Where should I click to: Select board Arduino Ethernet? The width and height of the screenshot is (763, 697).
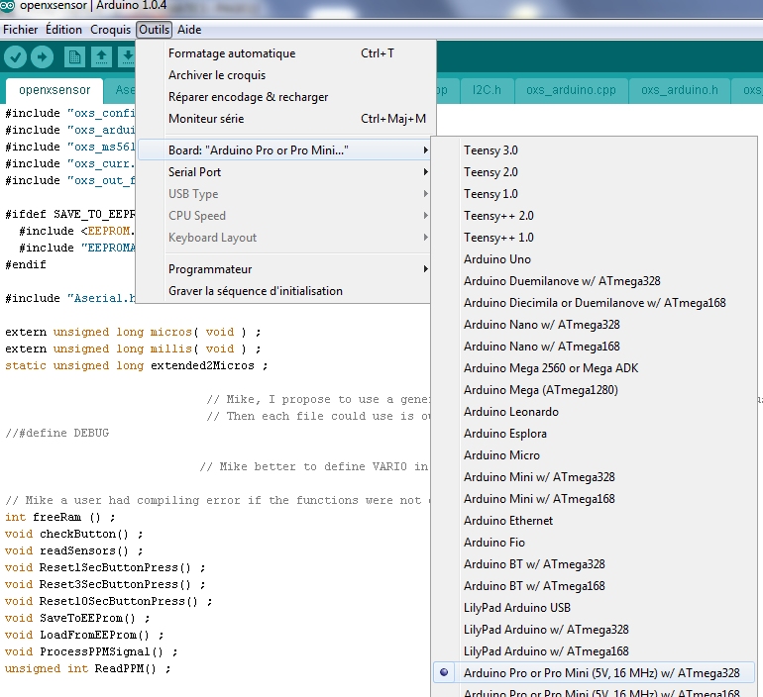[594, 521]
